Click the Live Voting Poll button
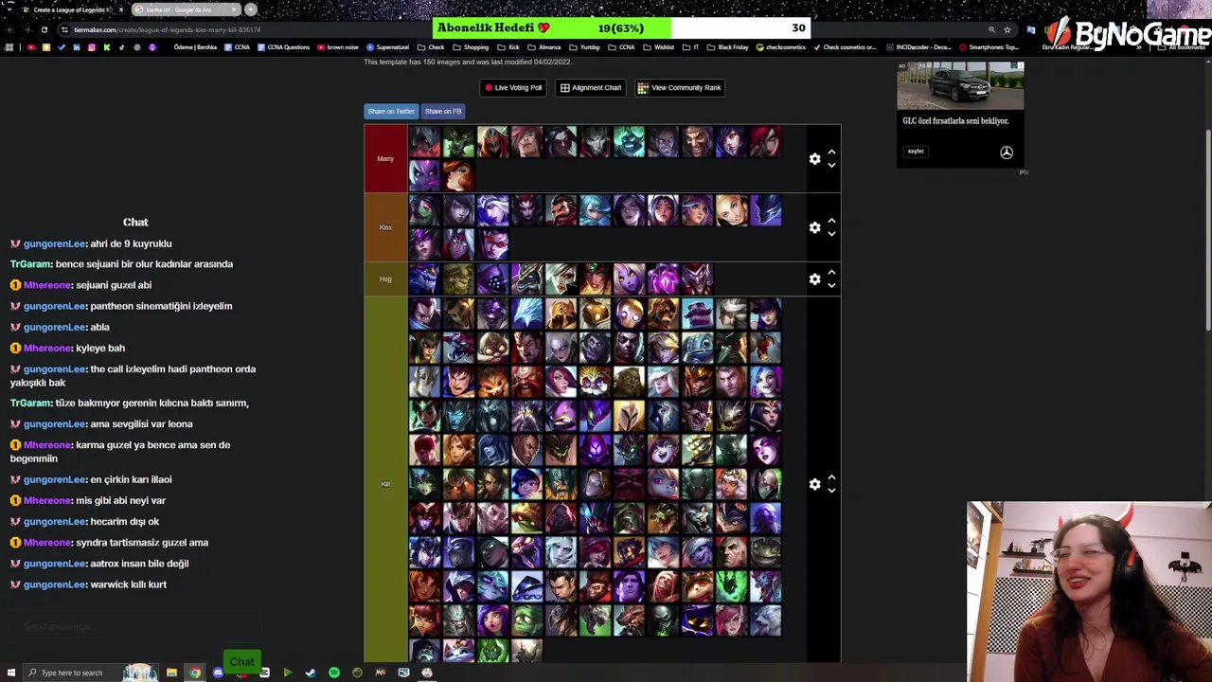1212x682 pixels. click(513, 87)
